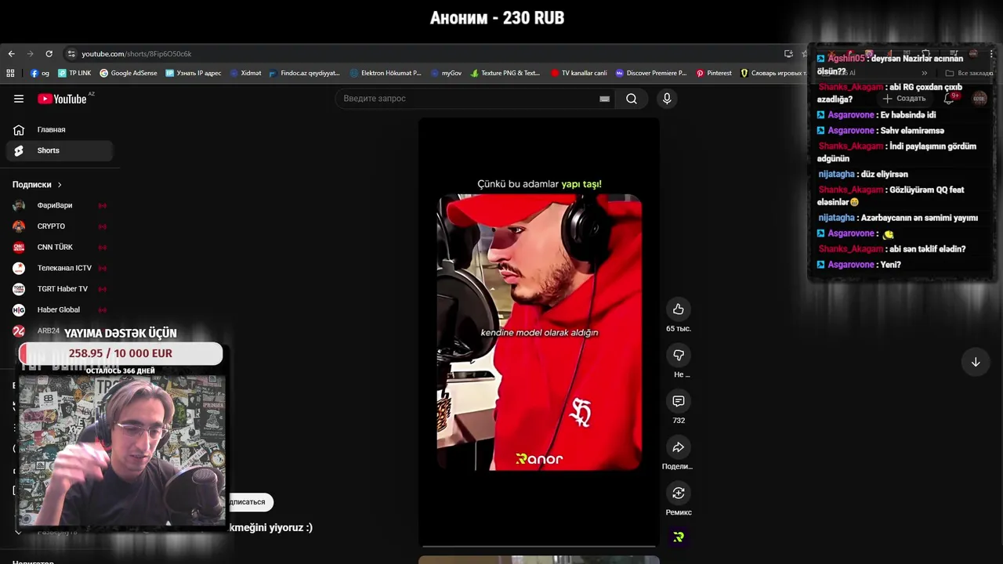Open the Google AdSense bookmark
Screen dimensions: 1003x564
coord(129,73)
